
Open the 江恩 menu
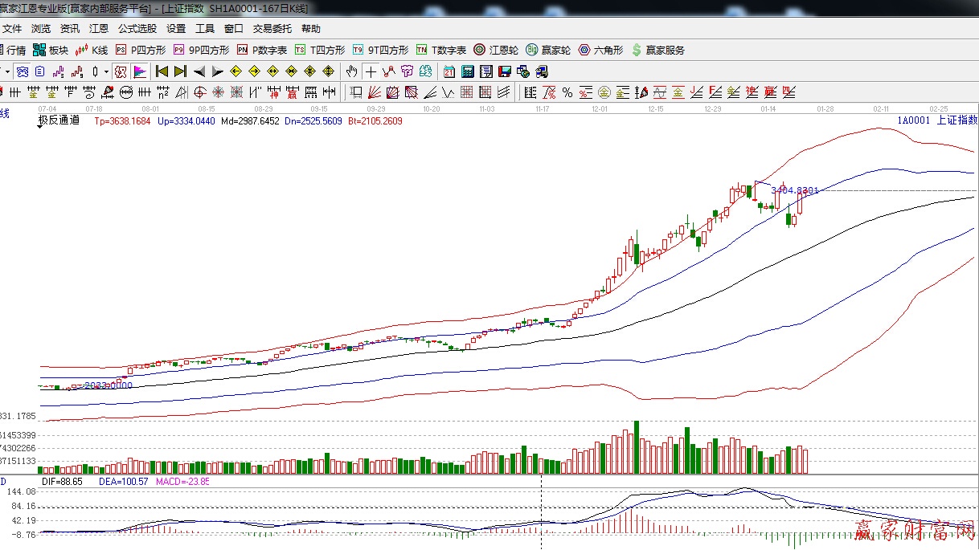[99, 28]
